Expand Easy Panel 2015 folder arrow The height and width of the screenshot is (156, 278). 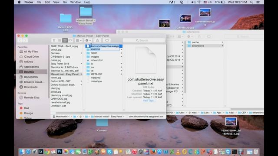click(x=81, y=64)
